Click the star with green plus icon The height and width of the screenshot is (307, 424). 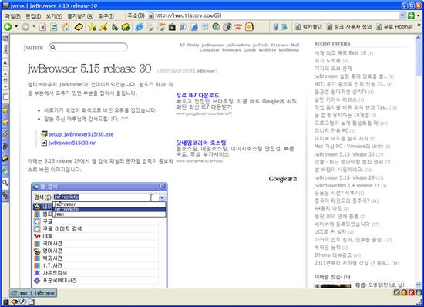coord(93,27)
